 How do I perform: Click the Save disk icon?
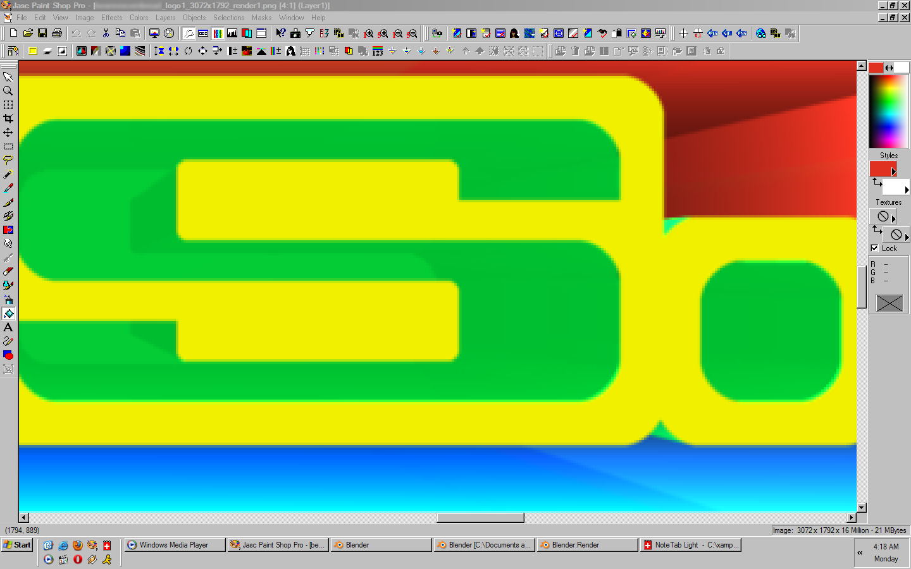coord(42,33)
